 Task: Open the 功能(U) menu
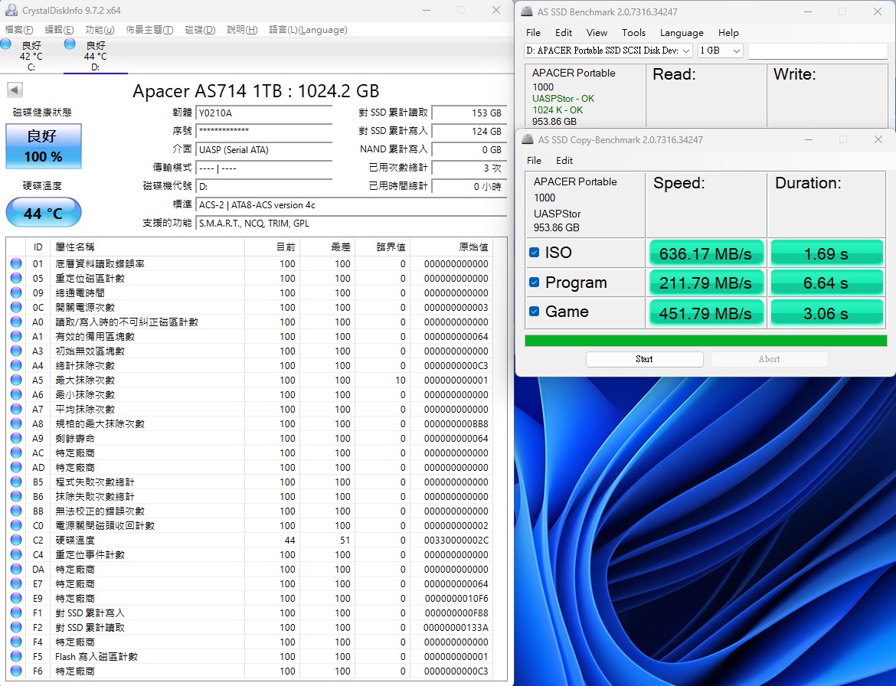pos(100,30)
